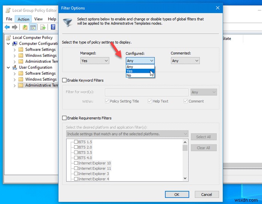Open the Action menu

pyautogui.click(x=23, y=19)
